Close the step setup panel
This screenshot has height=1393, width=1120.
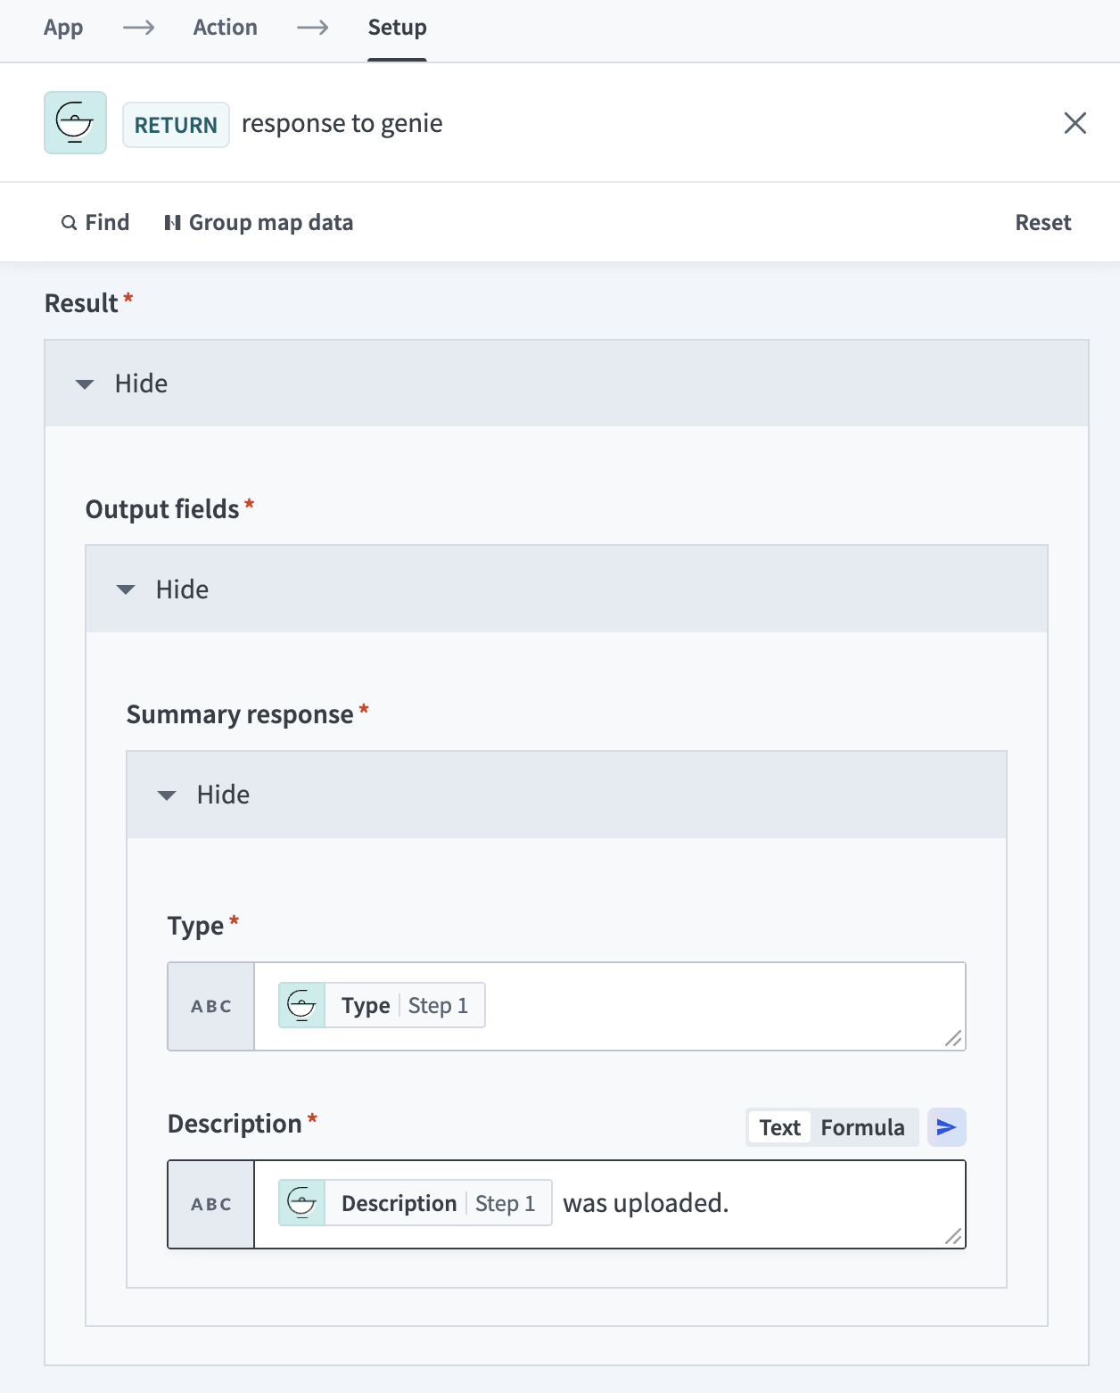(x=1075, y=123)
